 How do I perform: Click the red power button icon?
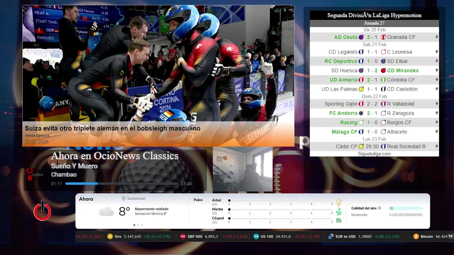(43, 210)
